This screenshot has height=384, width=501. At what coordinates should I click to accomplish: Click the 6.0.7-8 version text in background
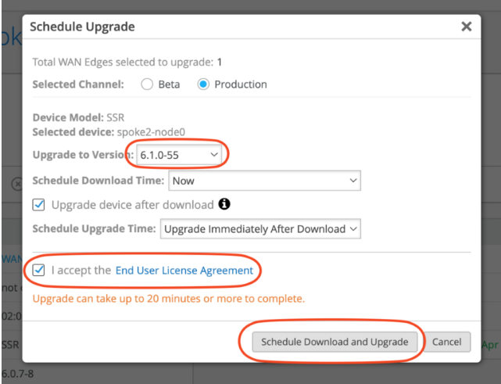coord(17,374)
